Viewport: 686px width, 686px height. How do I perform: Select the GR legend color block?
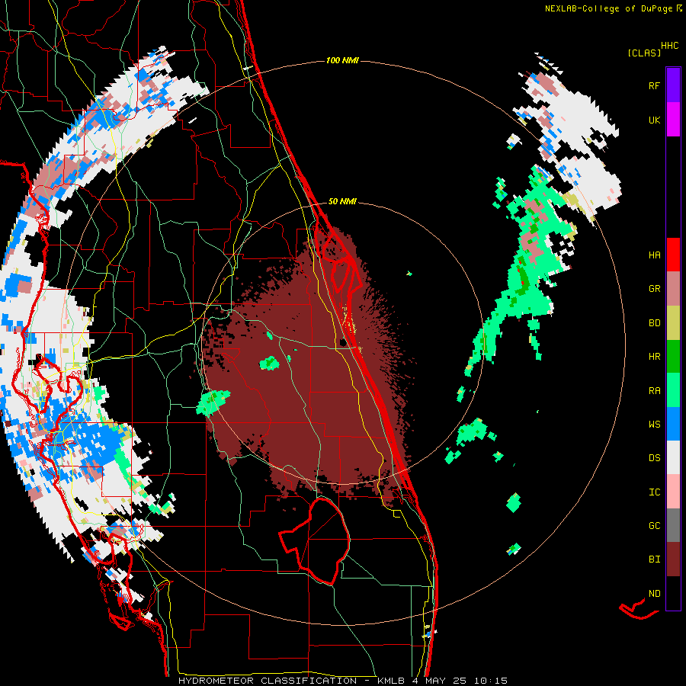tap(673, 289)
